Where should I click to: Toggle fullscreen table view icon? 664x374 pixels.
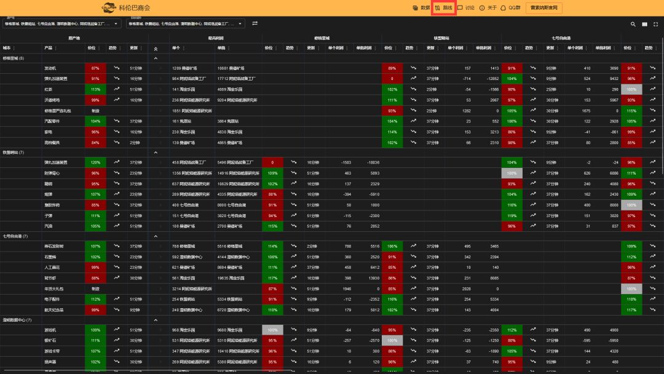point(655,24)
